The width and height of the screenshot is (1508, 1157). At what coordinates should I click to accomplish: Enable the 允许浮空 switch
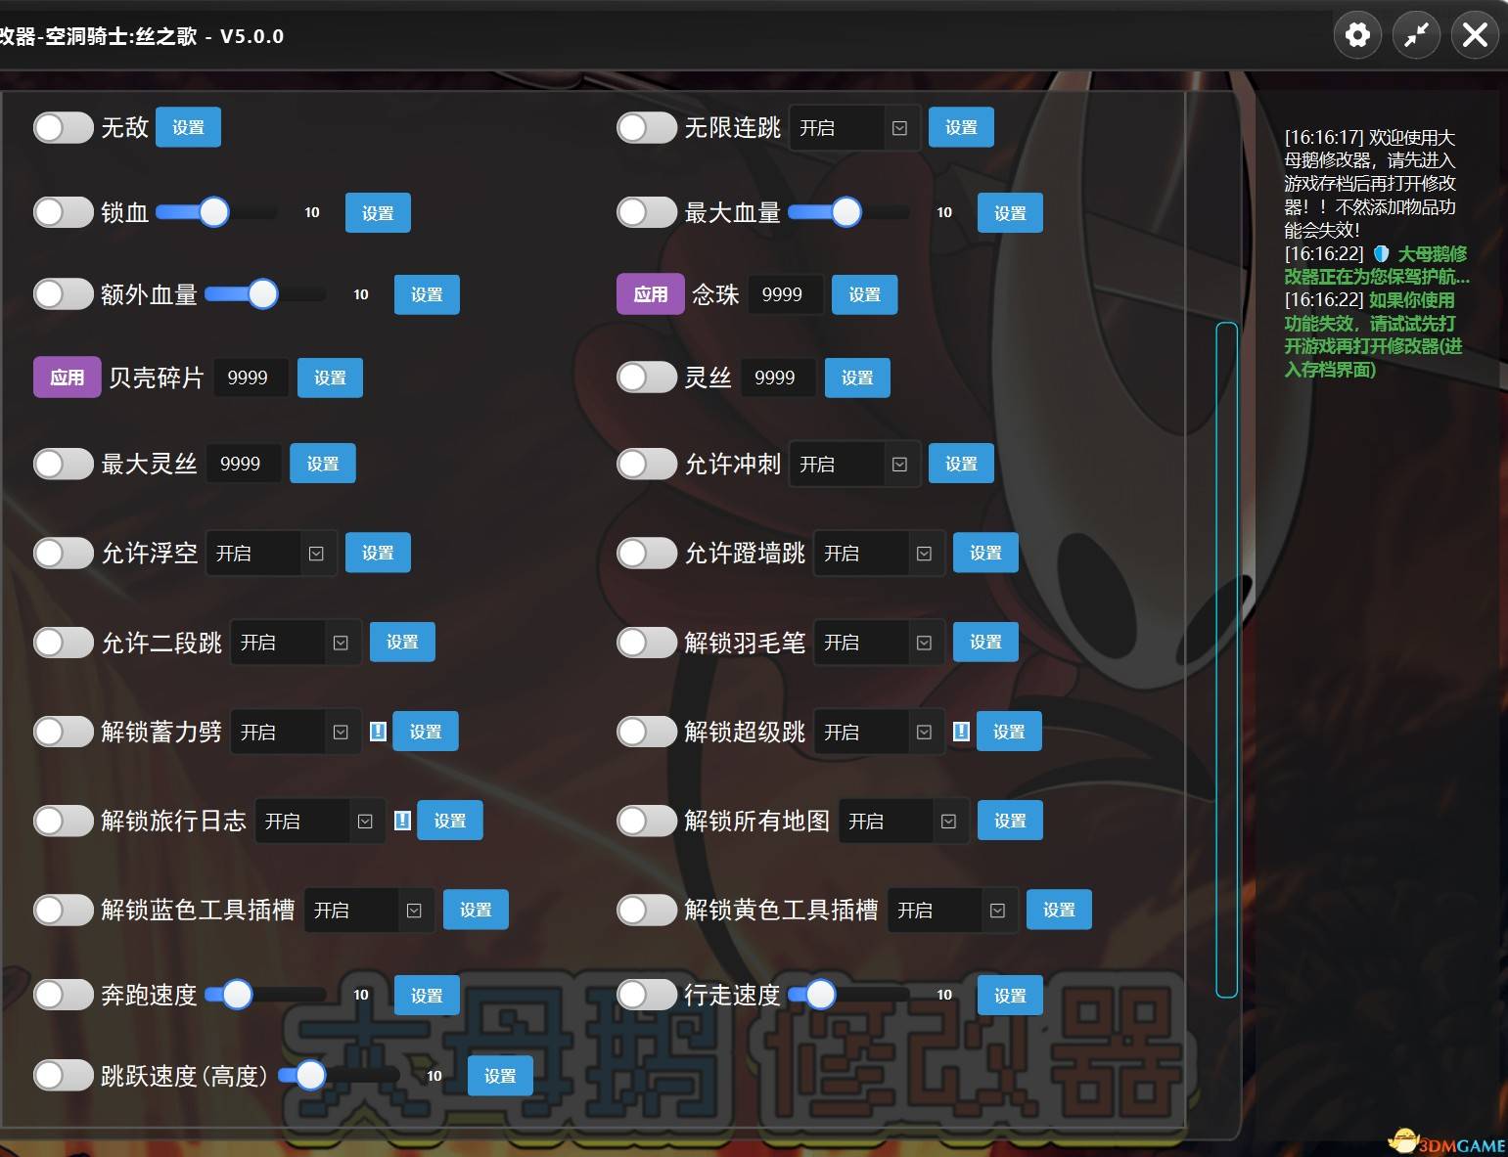point(64,554)
